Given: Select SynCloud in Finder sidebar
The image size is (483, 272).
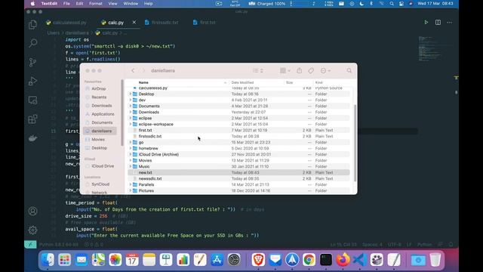Looking at the screenshot, I should coord(100,184).
